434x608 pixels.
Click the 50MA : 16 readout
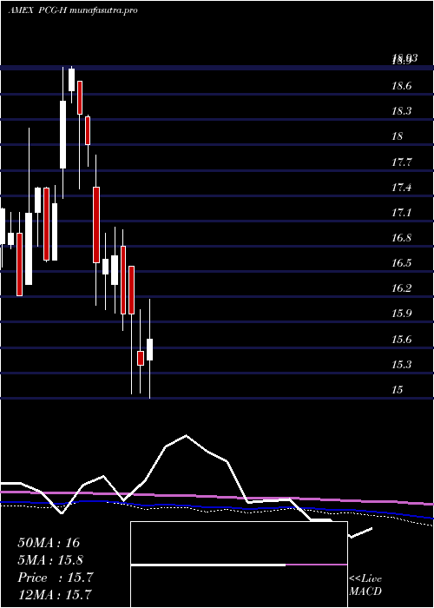coord(49,543)
